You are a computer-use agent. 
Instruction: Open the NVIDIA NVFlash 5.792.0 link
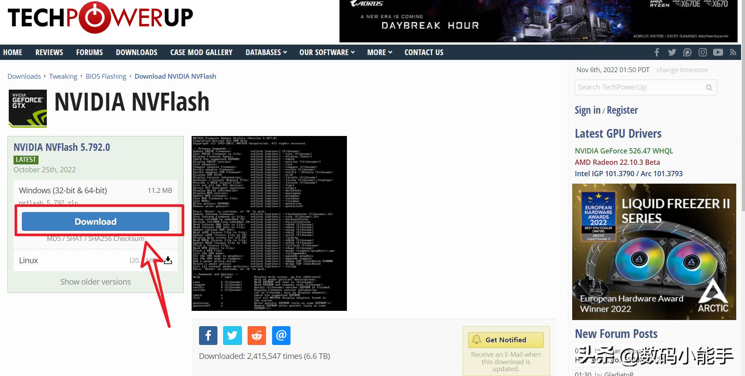pos(62,147)
